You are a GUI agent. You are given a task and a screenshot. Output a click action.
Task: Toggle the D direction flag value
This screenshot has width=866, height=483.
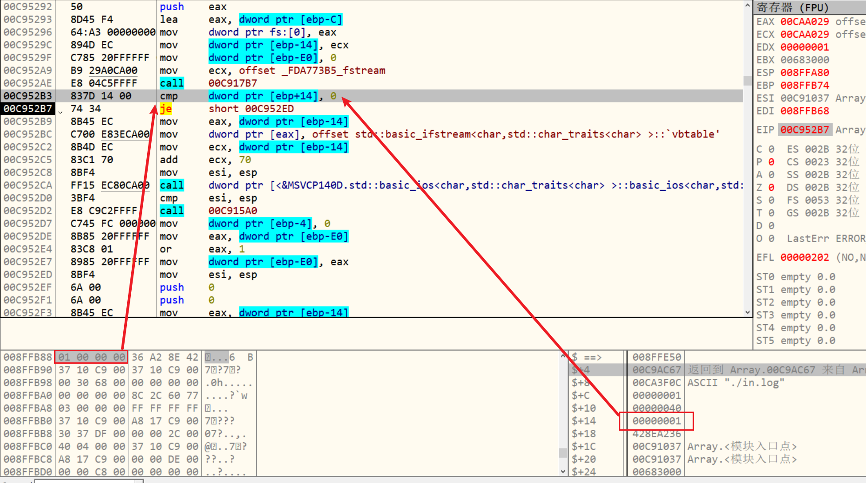click(x=771, y=226)
